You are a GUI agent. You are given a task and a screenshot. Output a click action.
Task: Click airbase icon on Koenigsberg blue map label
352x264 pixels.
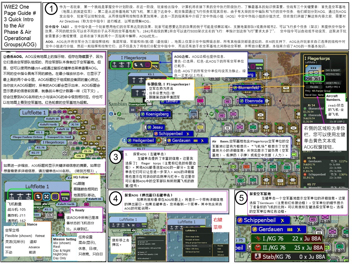143,114
